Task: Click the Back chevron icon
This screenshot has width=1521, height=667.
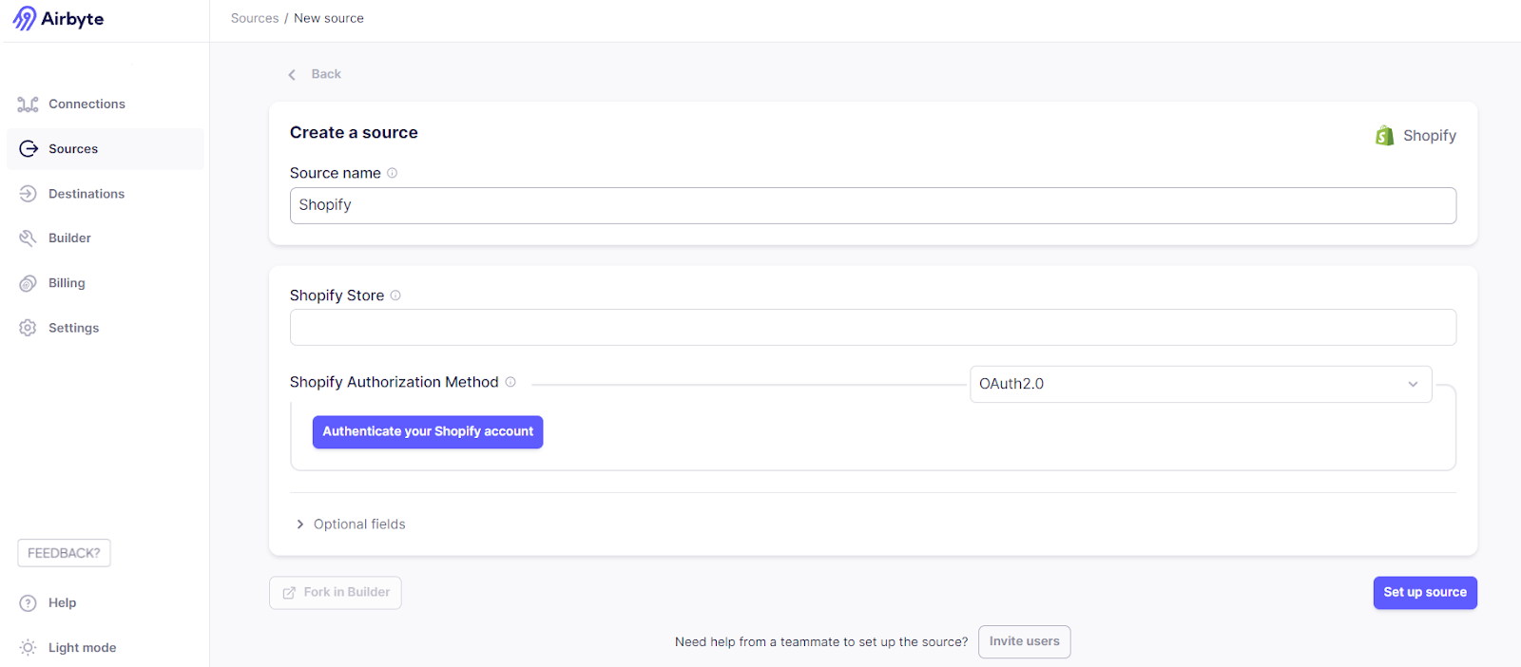Action: tap(292, 74)
